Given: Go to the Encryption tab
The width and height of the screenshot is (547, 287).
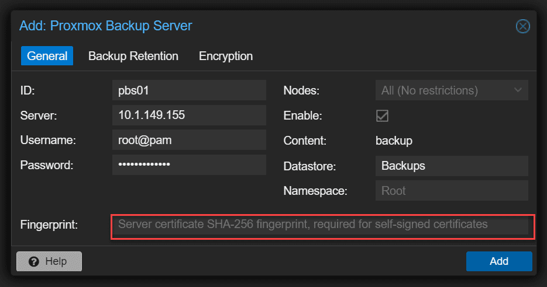Looking at the screenshot, I should coord(226,56).
